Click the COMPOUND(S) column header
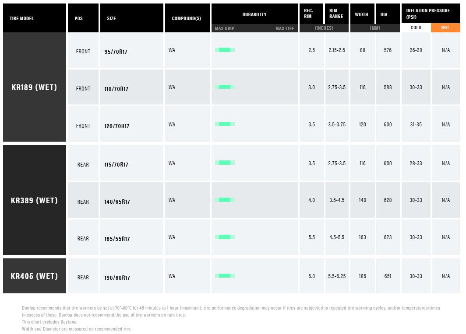The width and height of the screenshot is (466, 334). [x=187, y=18]
